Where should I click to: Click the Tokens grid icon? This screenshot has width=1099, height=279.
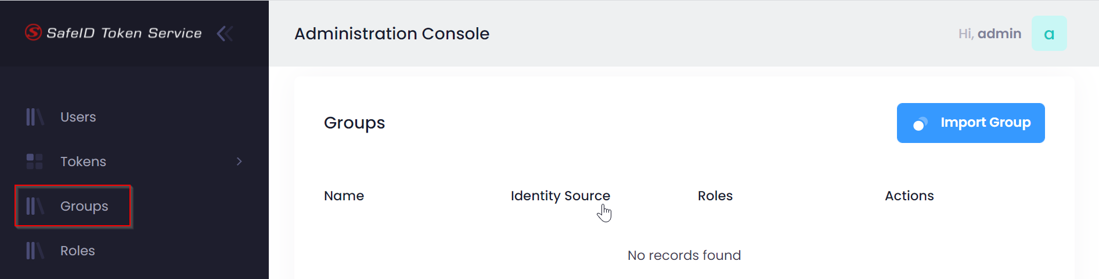point(34,161)
